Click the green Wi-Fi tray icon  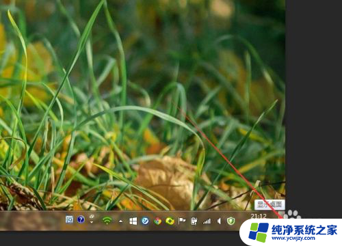tap(107, 220)
